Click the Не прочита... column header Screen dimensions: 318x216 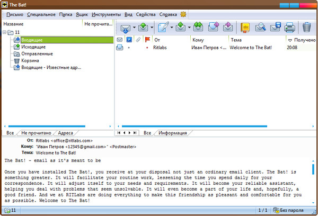(x=98, y=24)
